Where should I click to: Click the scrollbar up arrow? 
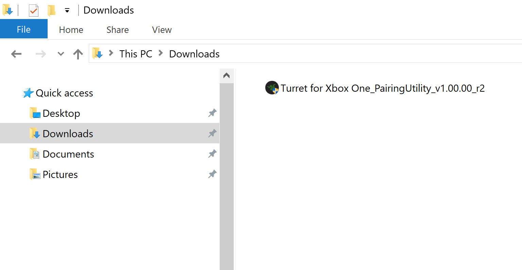(x=226, y=75)
